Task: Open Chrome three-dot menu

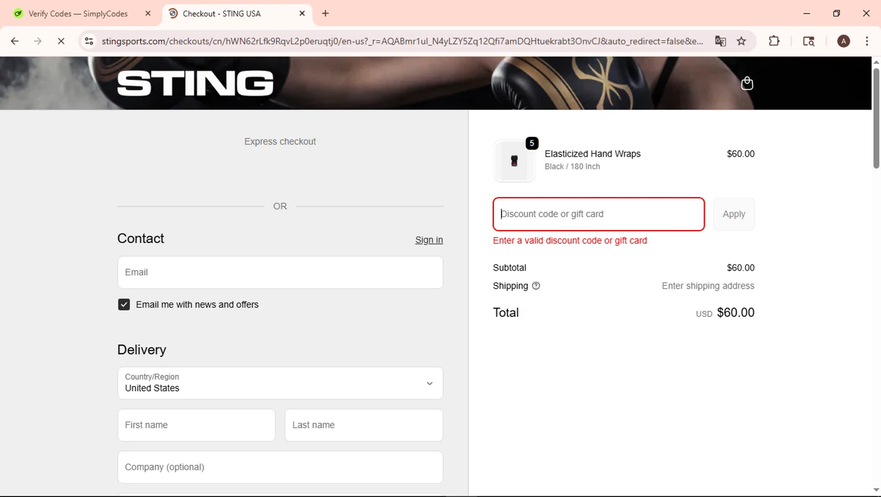Action: pos(867,41)
